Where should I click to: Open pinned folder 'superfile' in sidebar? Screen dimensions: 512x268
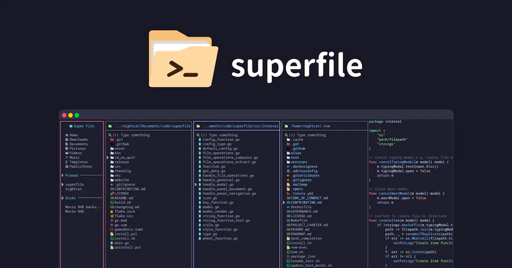click(x=75, y=185)
